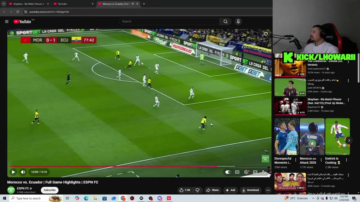Reload the page in the browser
Screen dimensions: 360x202
pos(17,12)
